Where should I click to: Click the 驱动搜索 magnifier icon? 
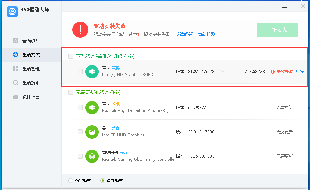point(16,83)
